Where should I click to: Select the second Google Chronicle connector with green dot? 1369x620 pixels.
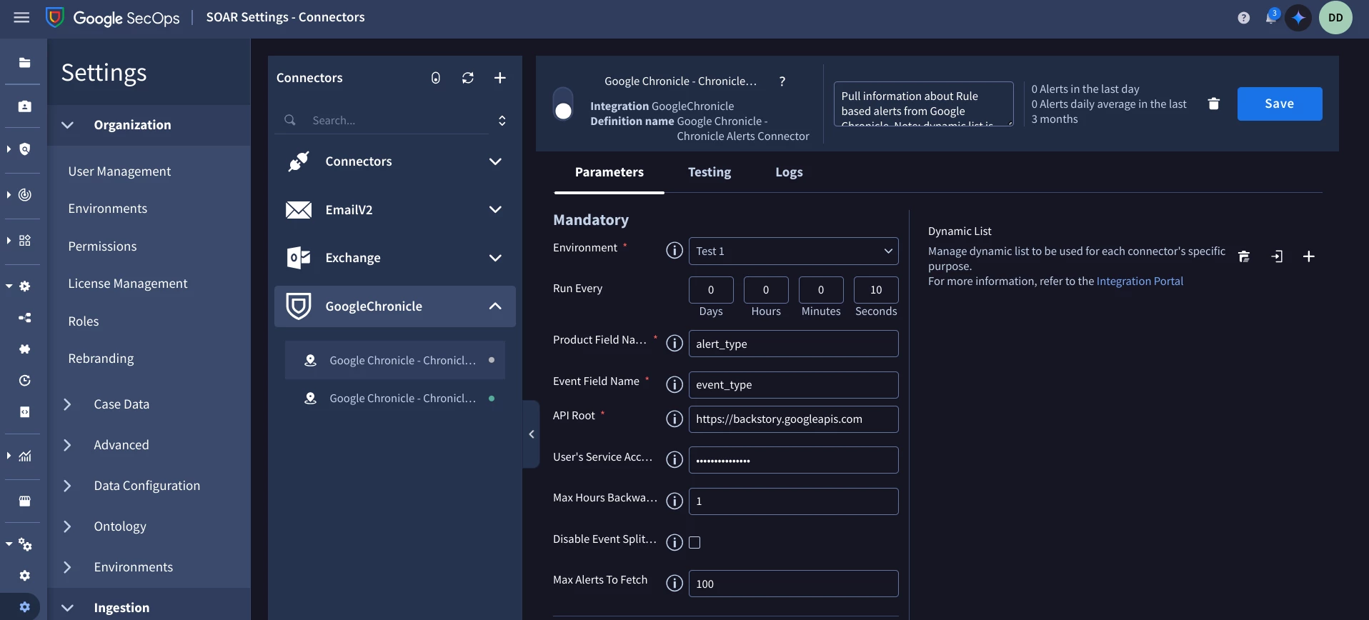[395, 399]
